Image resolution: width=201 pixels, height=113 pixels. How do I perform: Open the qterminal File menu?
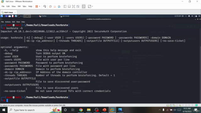point(3,22)
